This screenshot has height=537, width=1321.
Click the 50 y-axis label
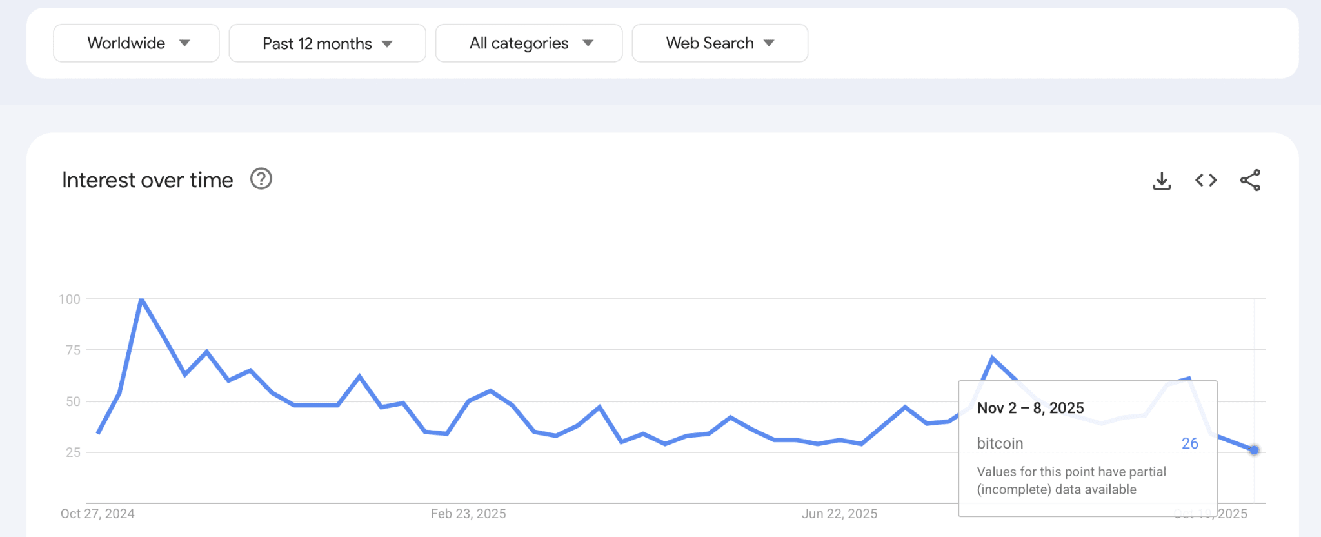pyautogui.click(x=73, y=401)
